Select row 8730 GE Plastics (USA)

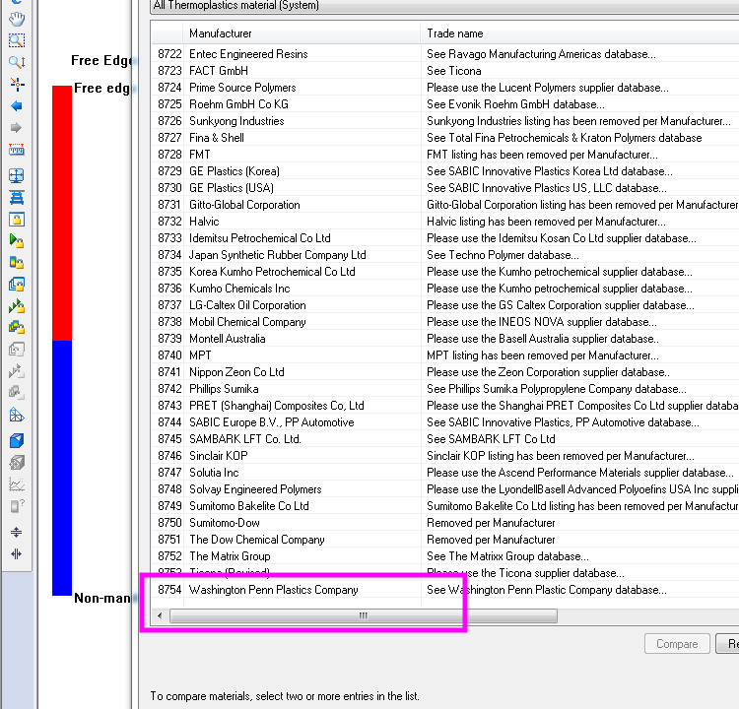coord(445,188)
